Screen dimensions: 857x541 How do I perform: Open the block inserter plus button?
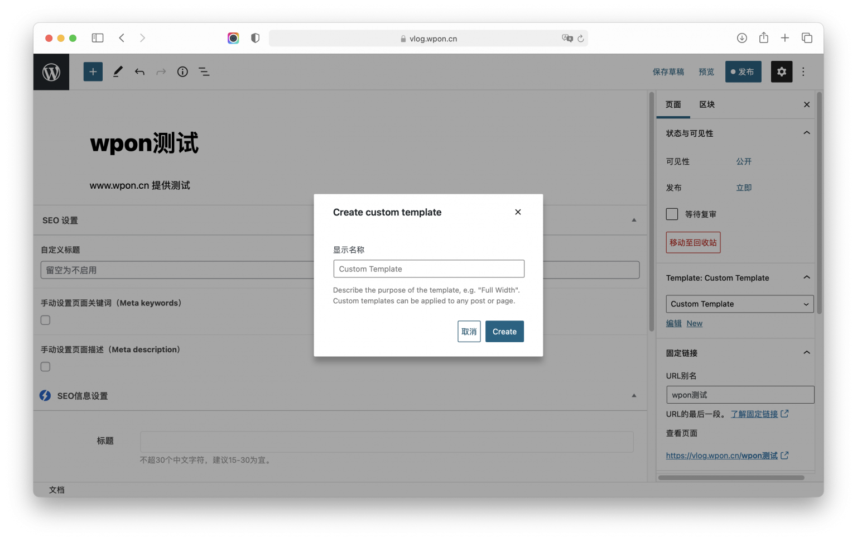93,71
